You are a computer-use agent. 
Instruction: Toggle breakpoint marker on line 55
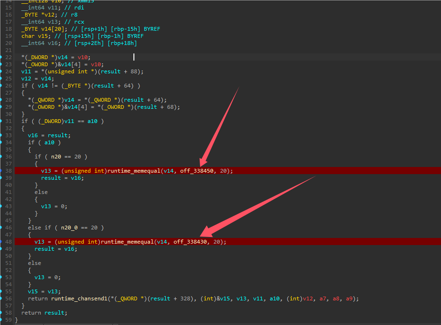tap(1, 291)
